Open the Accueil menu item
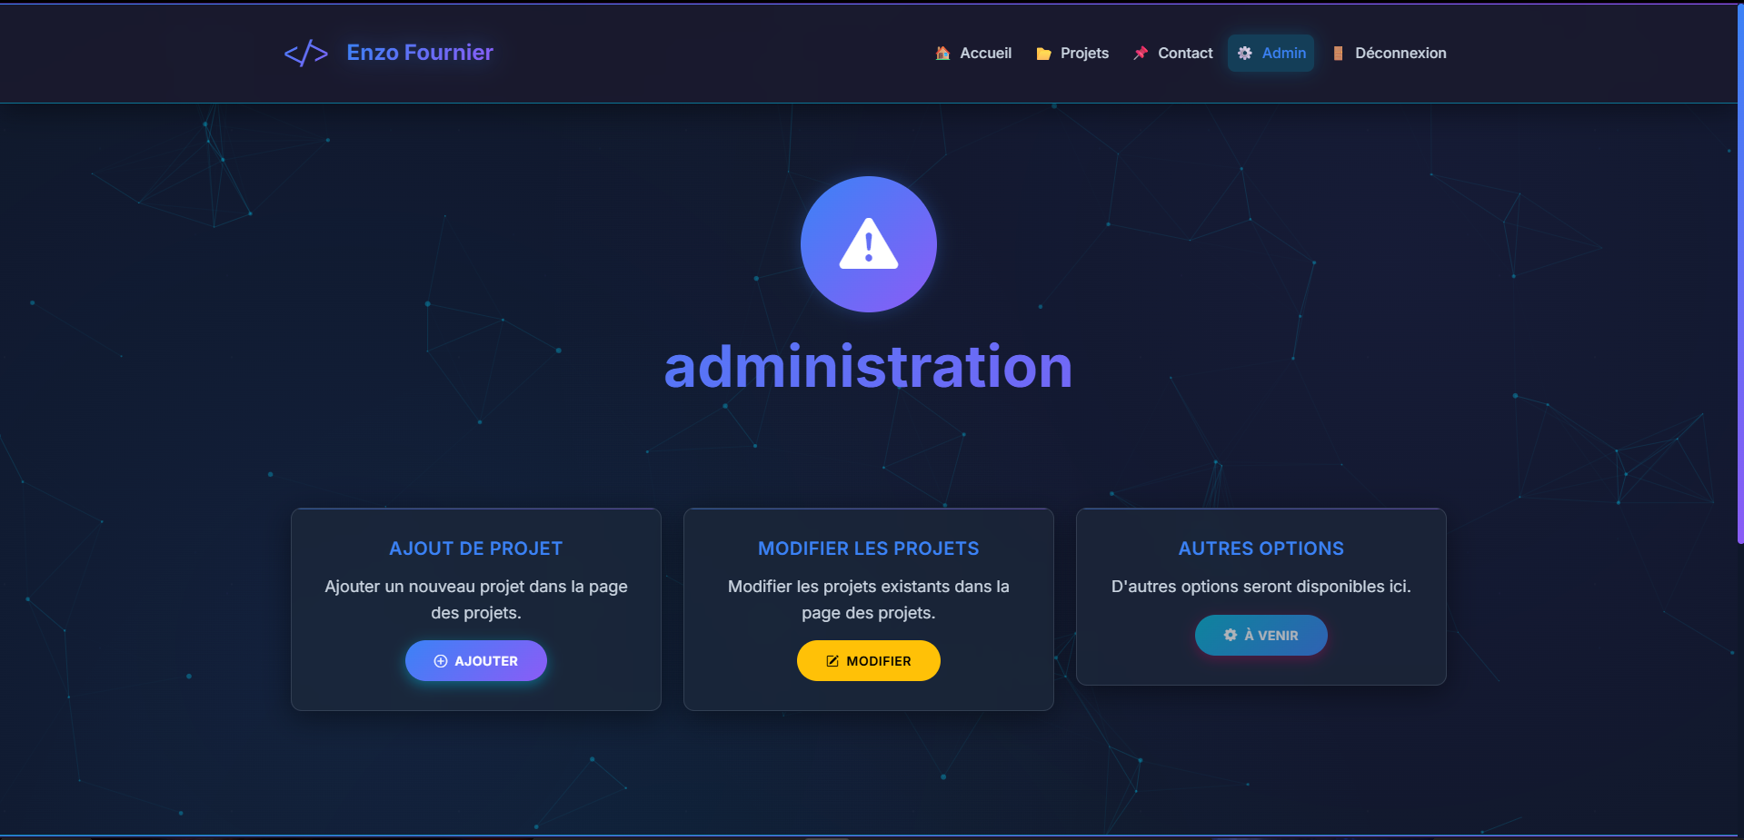Image resolution: width=1744 pixels, height=840 pixels. (x=985, y=53)
